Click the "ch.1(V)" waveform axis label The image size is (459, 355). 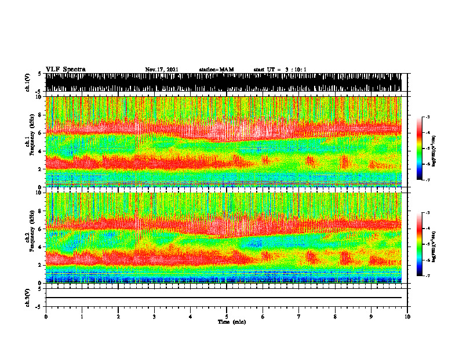28,82
